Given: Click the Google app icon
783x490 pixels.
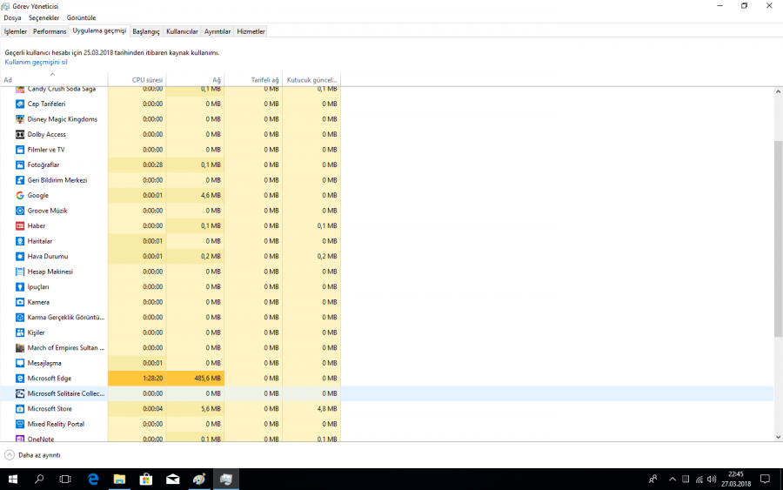Looking at the screenshot, I should (20, 195).
